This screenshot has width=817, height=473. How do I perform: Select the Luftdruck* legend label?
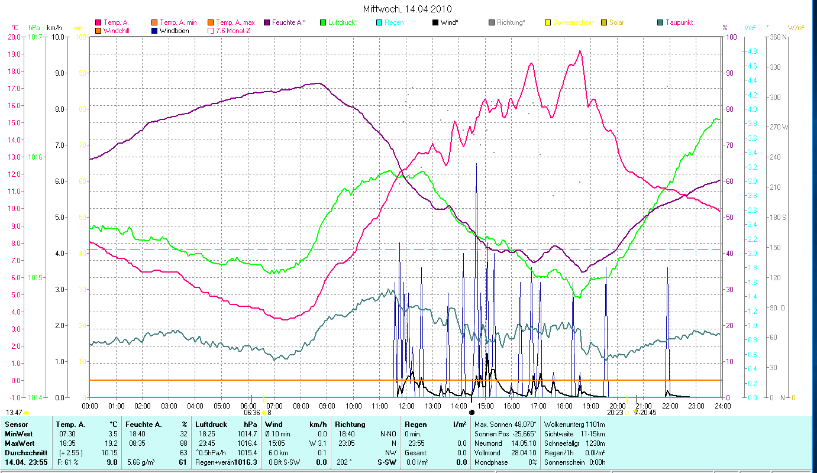point(344,22)
